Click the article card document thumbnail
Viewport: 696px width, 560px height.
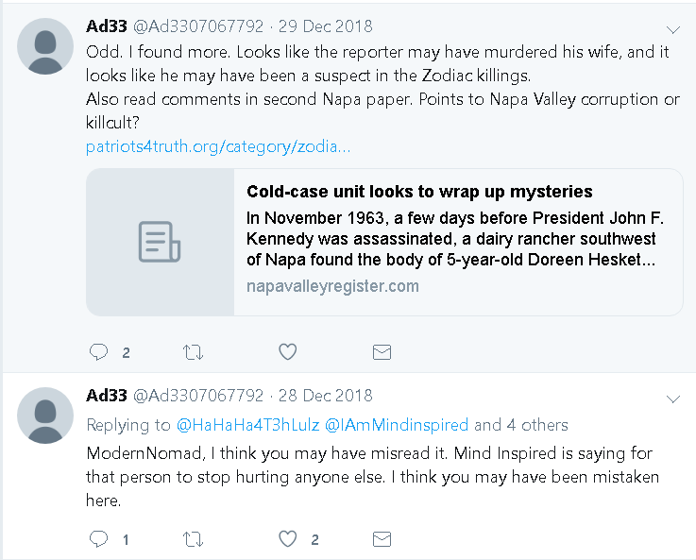(160, 242)
